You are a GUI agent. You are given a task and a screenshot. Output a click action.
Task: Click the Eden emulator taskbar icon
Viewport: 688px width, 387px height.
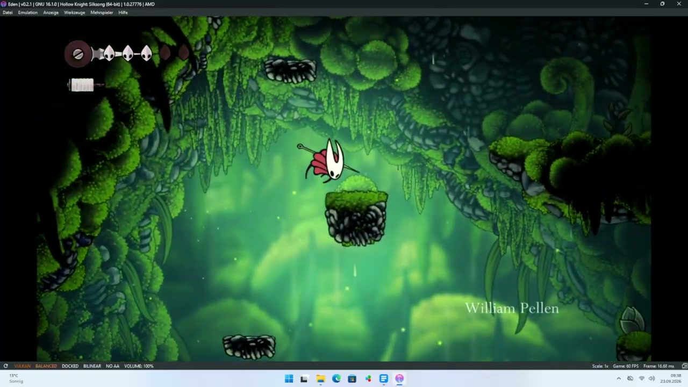(x=399, y=379)
